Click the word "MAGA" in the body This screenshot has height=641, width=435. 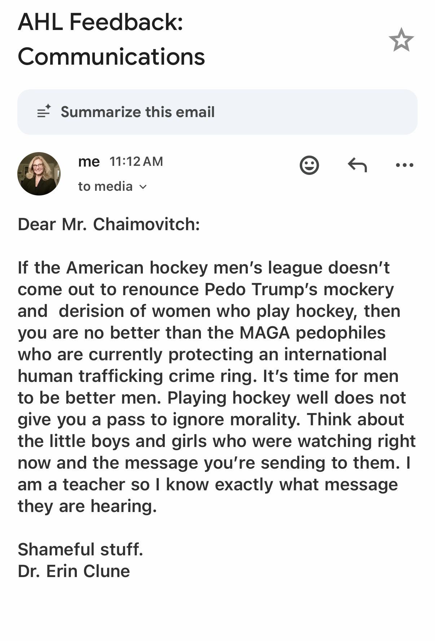[x=265, y=333]
